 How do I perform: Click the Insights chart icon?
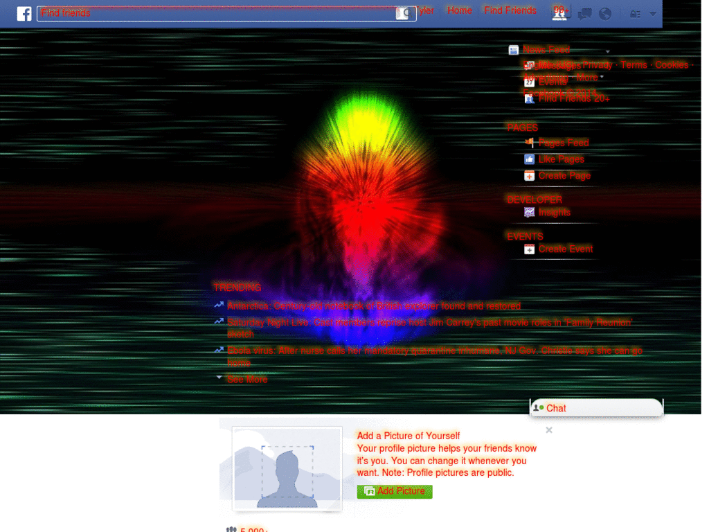530,213
